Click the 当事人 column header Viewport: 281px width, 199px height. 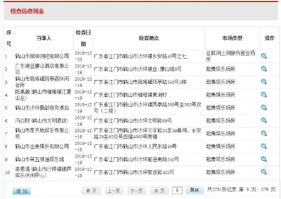pos(44,38)
